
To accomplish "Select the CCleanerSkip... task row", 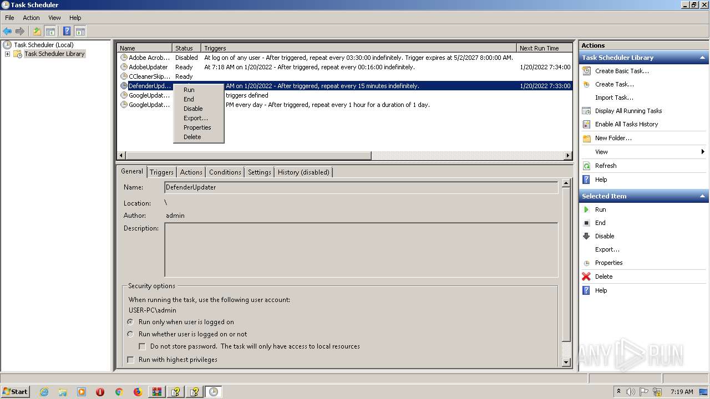I will click(344, 76).
